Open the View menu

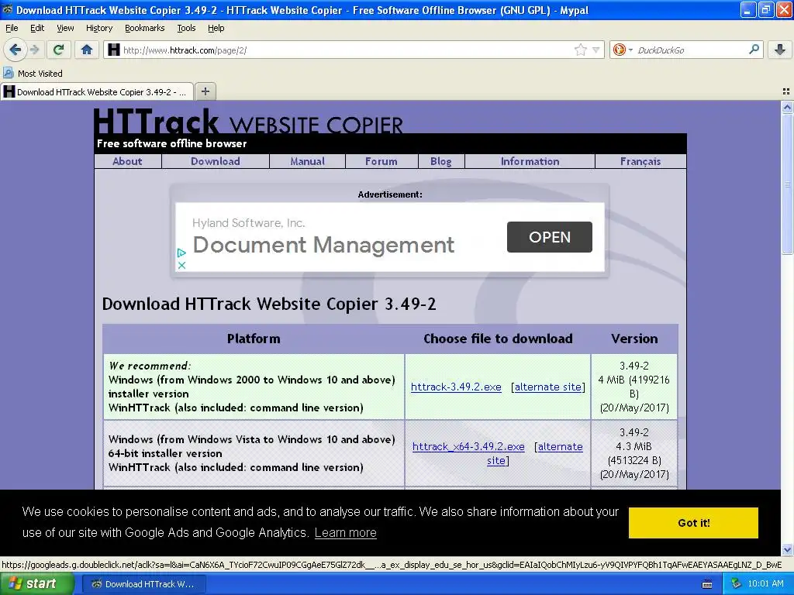click(x=65, y=28)
